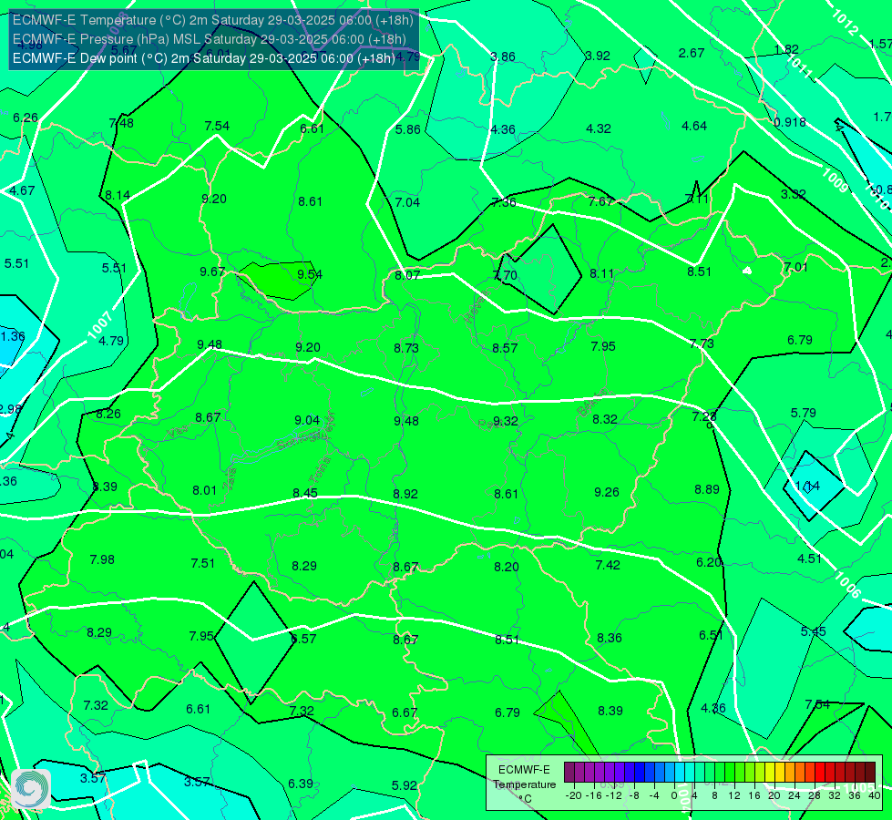This screenshot has height=820, width=892.
Task: Click the 8.20 temperature value
Action: click(507, 566)
